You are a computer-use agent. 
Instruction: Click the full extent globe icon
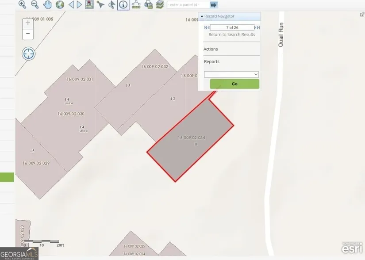coord(60,4)
